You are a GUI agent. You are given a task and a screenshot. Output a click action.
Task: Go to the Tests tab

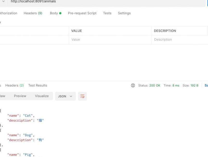pyautogui.click(x=107, y=13)
